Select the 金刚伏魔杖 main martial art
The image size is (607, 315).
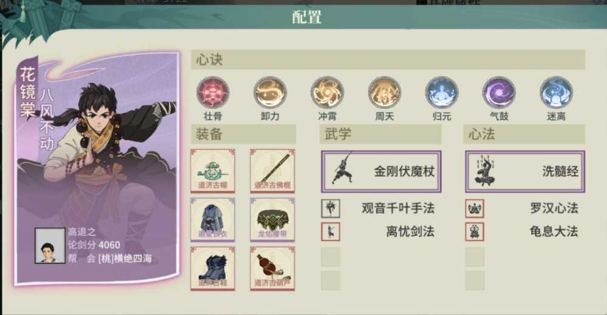tap(381, 171)
